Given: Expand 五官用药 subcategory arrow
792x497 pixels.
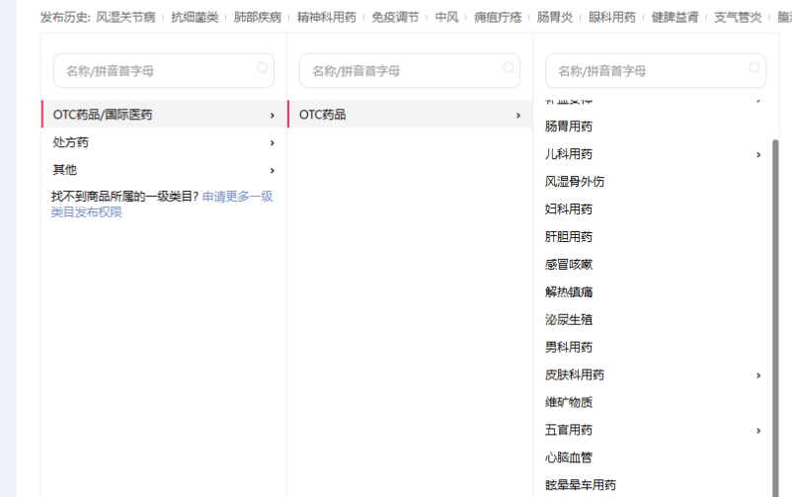Looking at the screenshot, I should (x=758, y=431).
